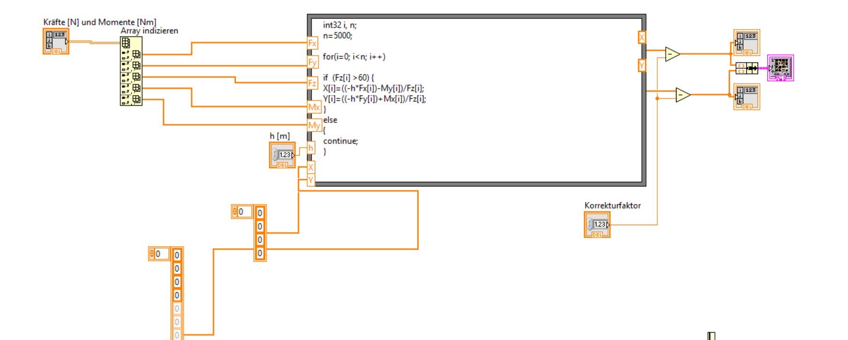Click the label 'Kräfte [N] und Momente [Nm]'
Viewport: 848px width, 340px height.
pos(100,22)
